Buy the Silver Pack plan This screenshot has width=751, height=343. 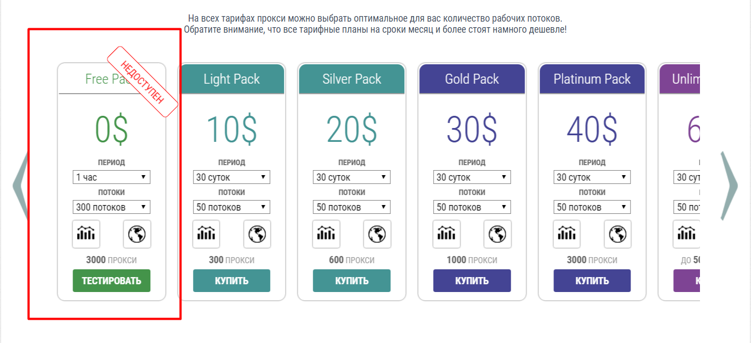[x=352, y=281]
